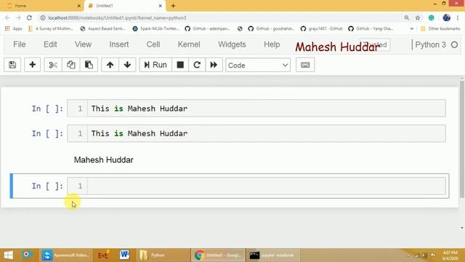Open the Word application in the taskbar
Image resolution: width=465 pixels, height=262 pixels.
point(124,255)
